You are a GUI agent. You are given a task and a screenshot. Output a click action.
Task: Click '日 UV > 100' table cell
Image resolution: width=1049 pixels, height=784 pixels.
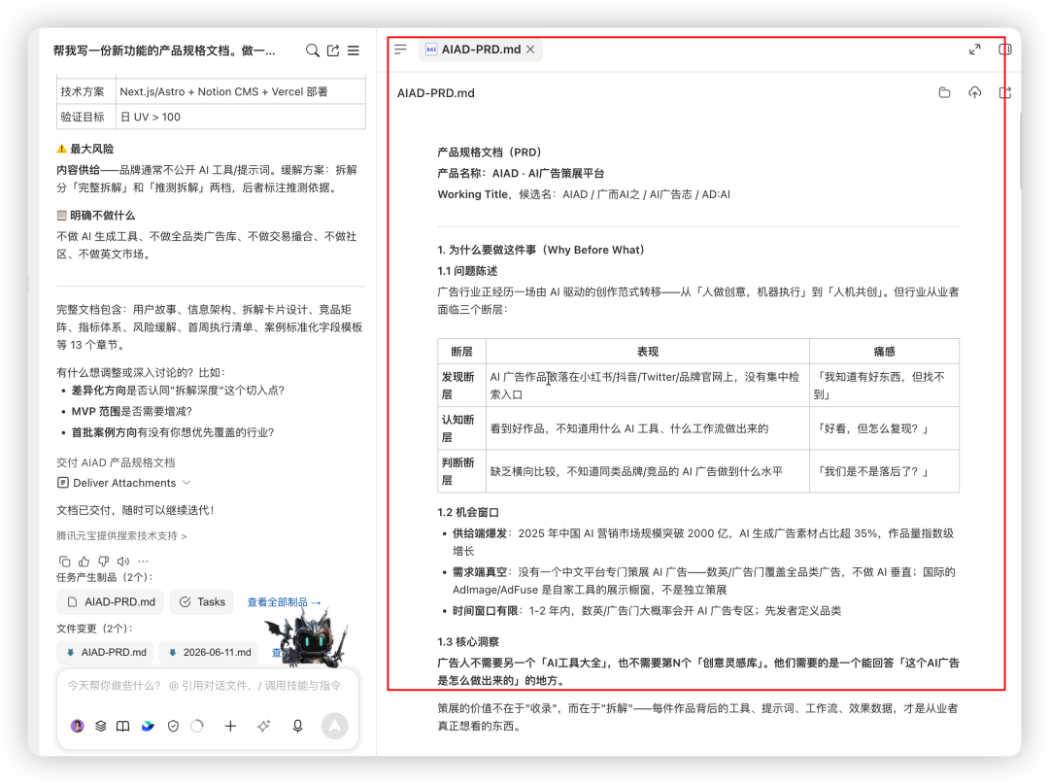[x=241, y=117]
